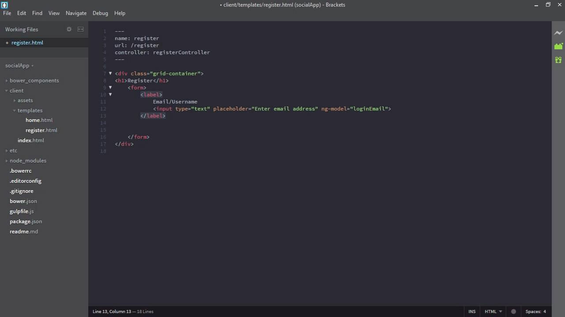Open the Extension Manager brick icon
Viewport: 565px width, 317px height.
[558, 46]
